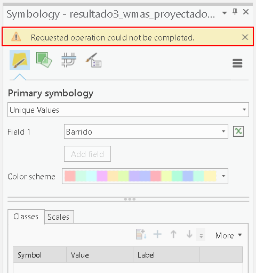This screenshot has height=273, width=256.
Task: Click the Add all values icon
Action: pos(141,234)
